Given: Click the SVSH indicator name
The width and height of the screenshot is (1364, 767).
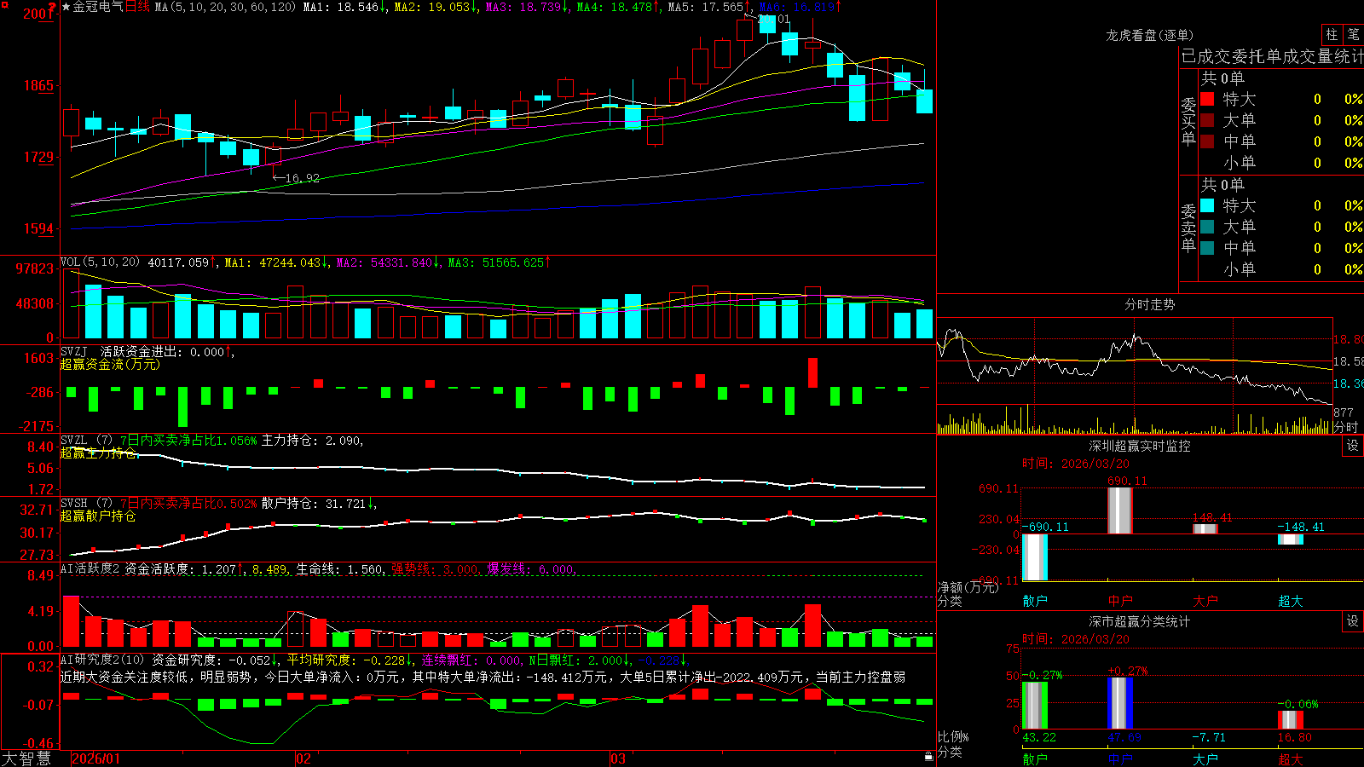Looking at the screenshot, I should pos(74,504).
